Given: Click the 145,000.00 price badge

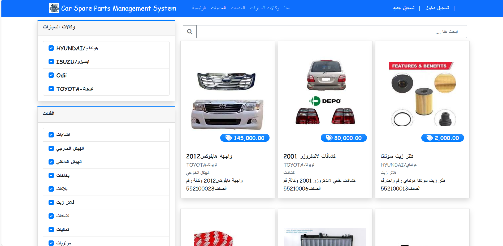Looking at the screenshot, I should 245,138.
